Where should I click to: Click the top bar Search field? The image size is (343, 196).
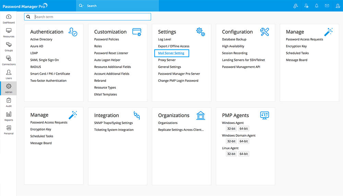[117, 6]
